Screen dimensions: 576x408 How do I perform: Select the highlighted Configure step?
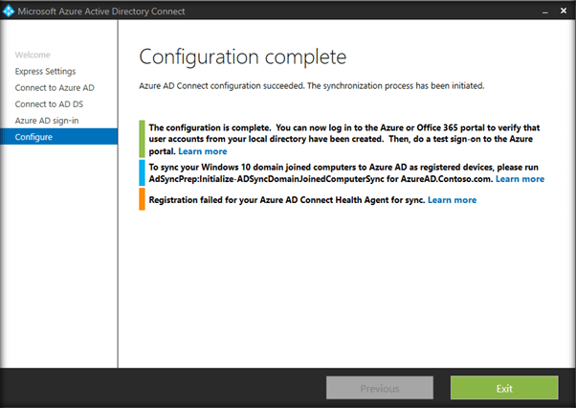[x=58, y=137]
